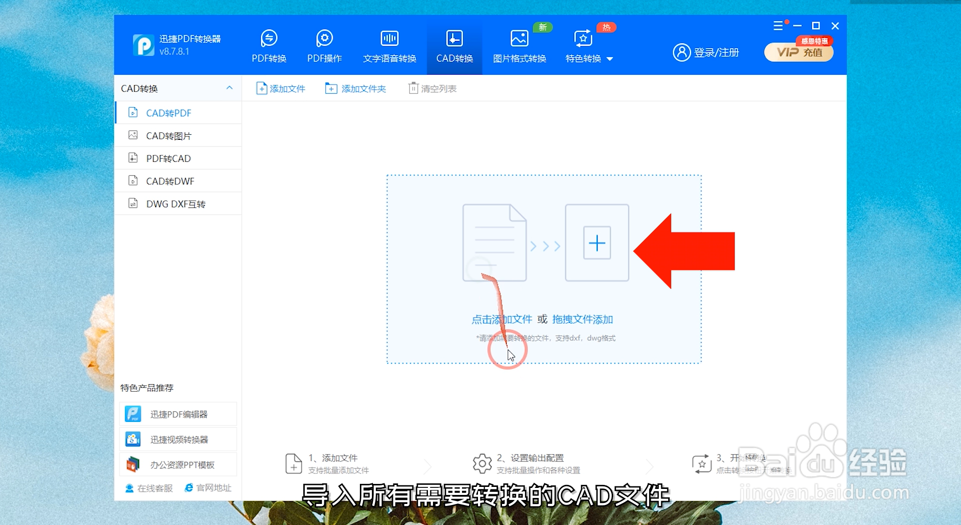This screenshot has height=525, width=961.
Task: Select DWG DXF互转 in sidebar
Action: coord(178,204)
